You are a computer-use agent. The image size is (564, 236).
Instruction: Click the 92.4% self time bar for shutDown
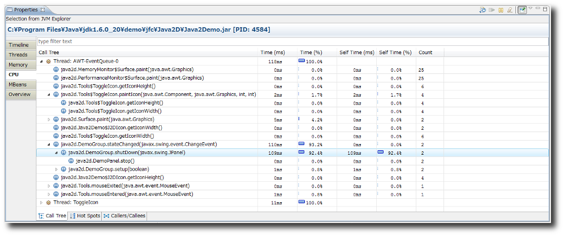[380, 152]
